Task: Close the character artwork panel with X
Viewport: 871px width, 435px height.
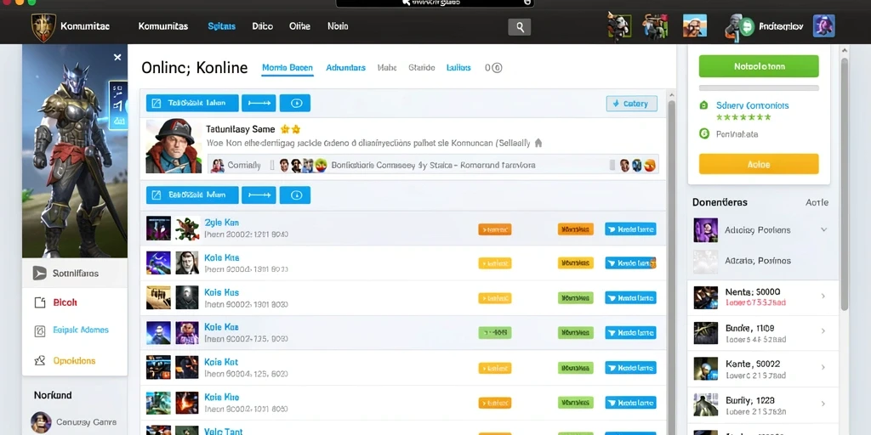Action: [117, 57]
